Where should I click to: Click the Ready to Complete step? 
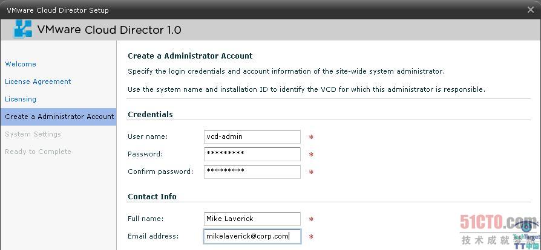pos(38,152)
